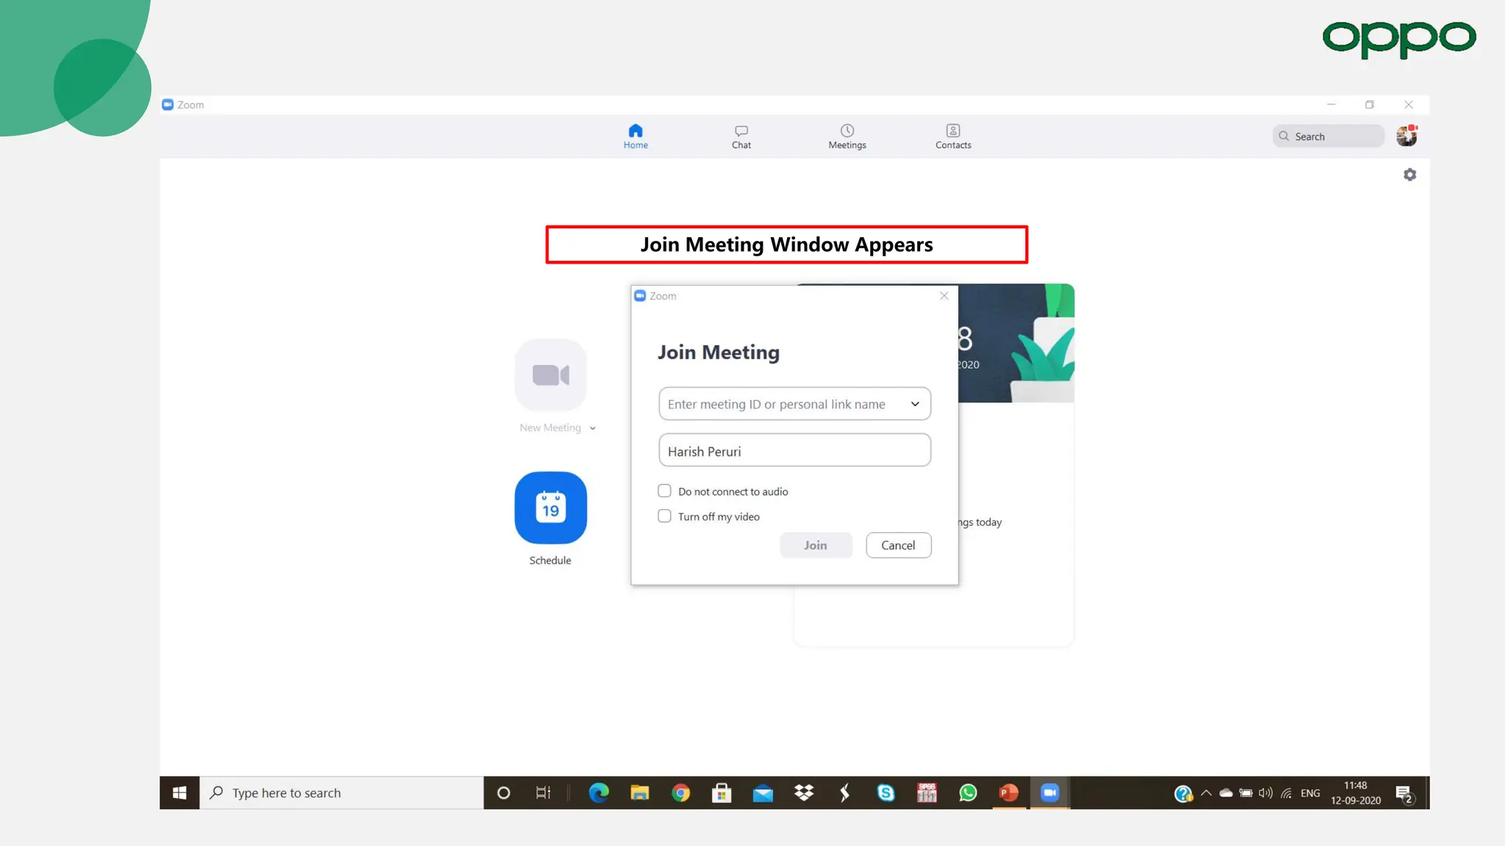Go to the Contacts tab
1505x846 pixels.
pos(952,136)
